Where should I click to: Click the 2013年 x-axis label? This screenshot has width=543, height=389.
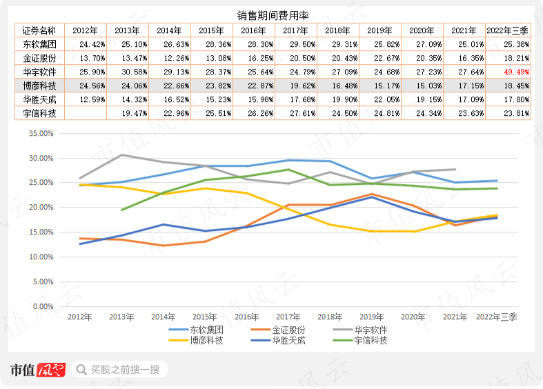[121, 317]
